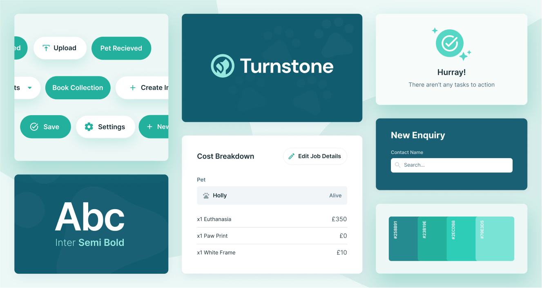Click the plus icon on Create button
The width and height of the screenshot is (542, 288).
pos(133,88)
